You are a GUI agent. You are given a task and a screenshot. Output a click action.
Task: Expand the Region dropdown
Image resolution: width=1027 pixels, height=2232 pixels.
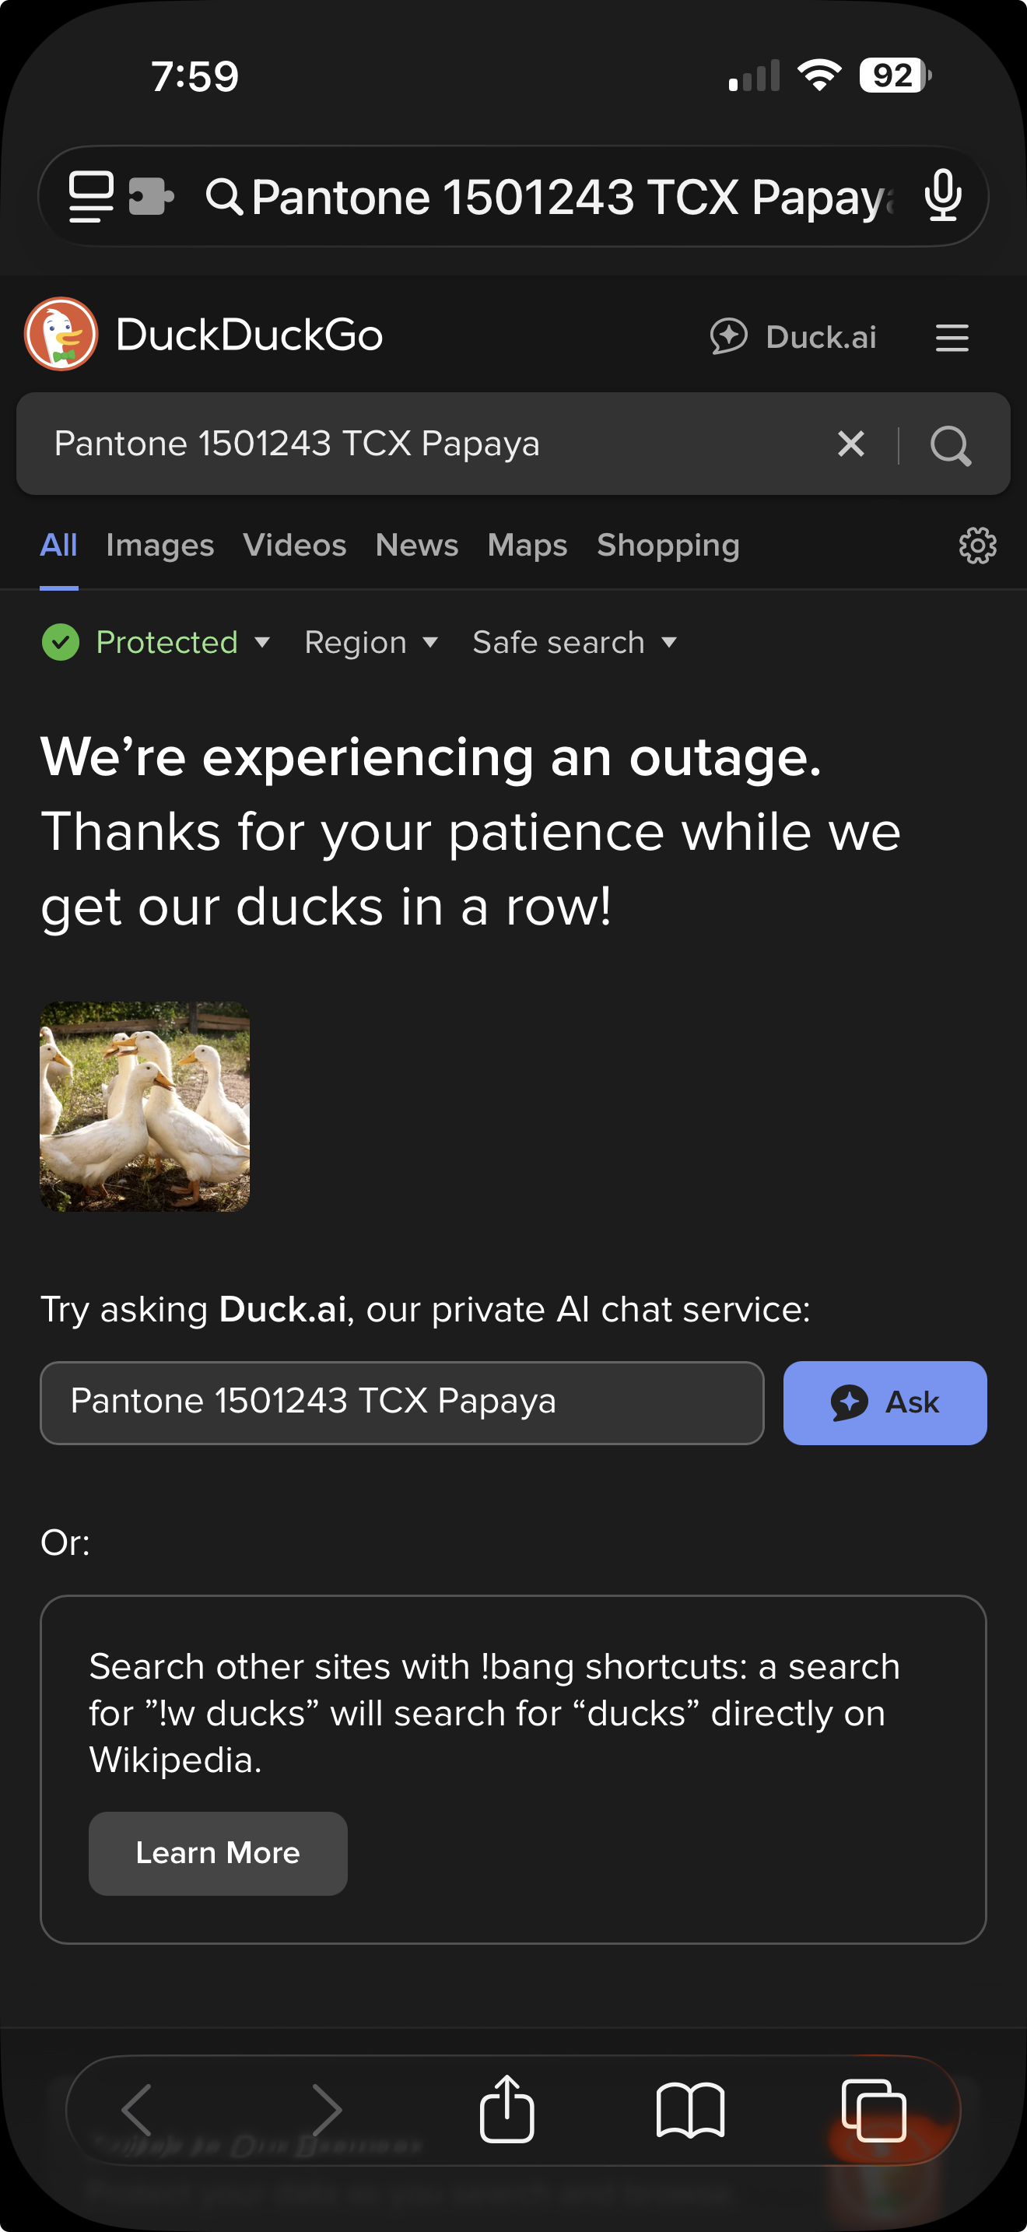coord(370,643)
